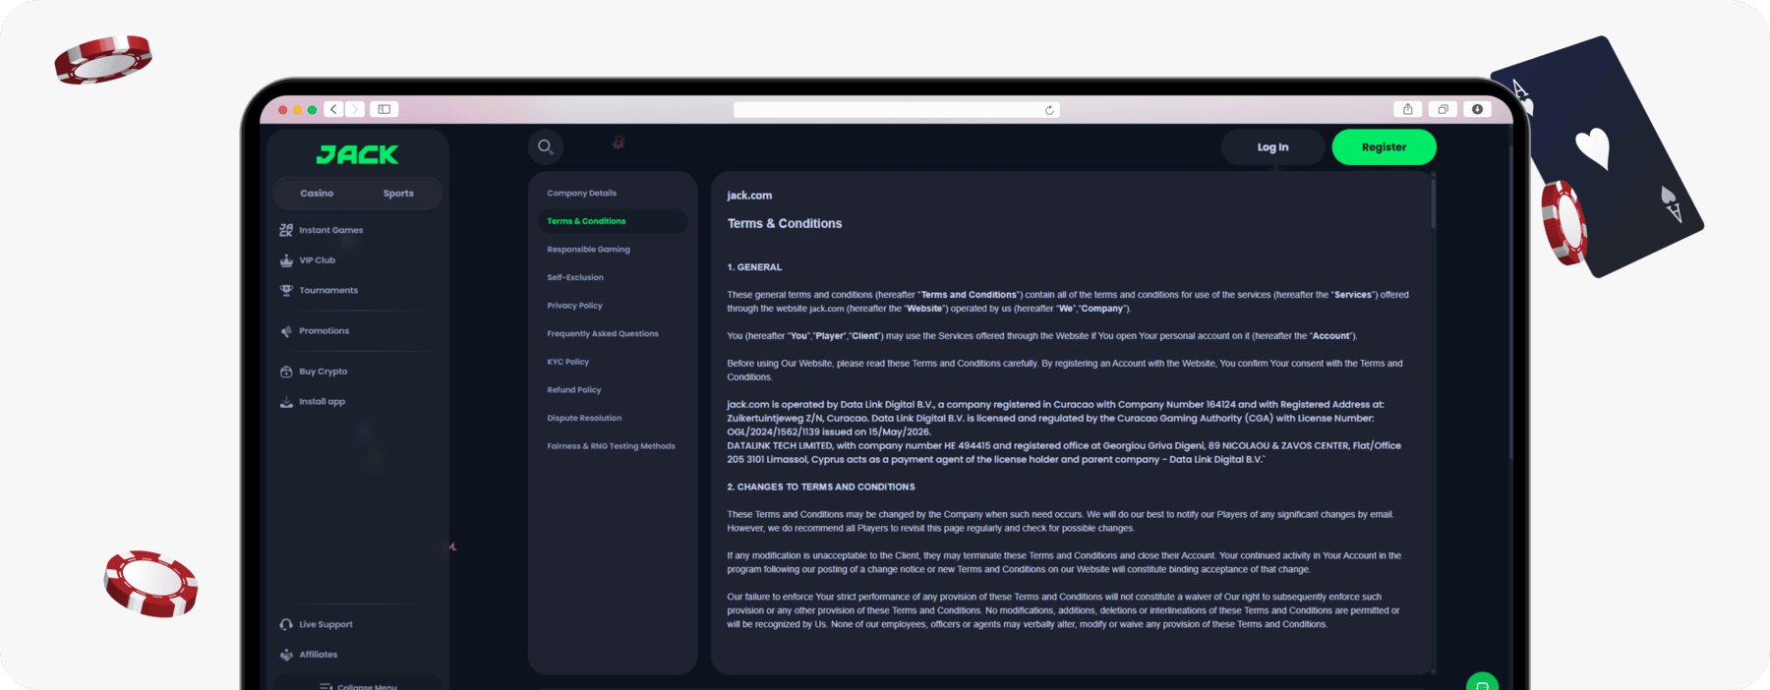Click the browser share icon
This screenshot has width=1770, height=690.
click(x=1408, y=109)
